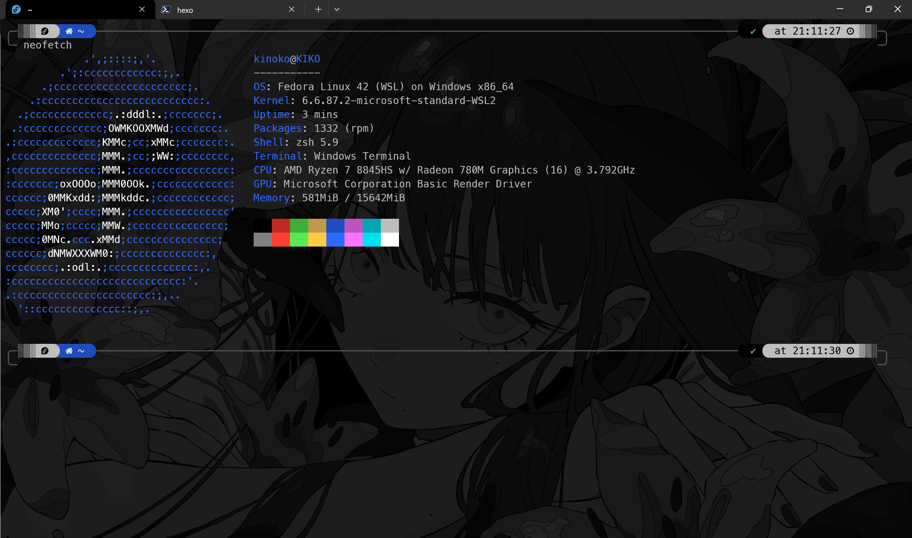Click home icon in the first prompt
Image resolution: width=912 pixels, height=538 pixels.
(69, 31)
